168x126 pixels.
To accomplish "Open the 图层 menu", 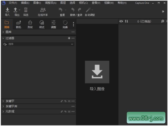I will tap(63, 3).
